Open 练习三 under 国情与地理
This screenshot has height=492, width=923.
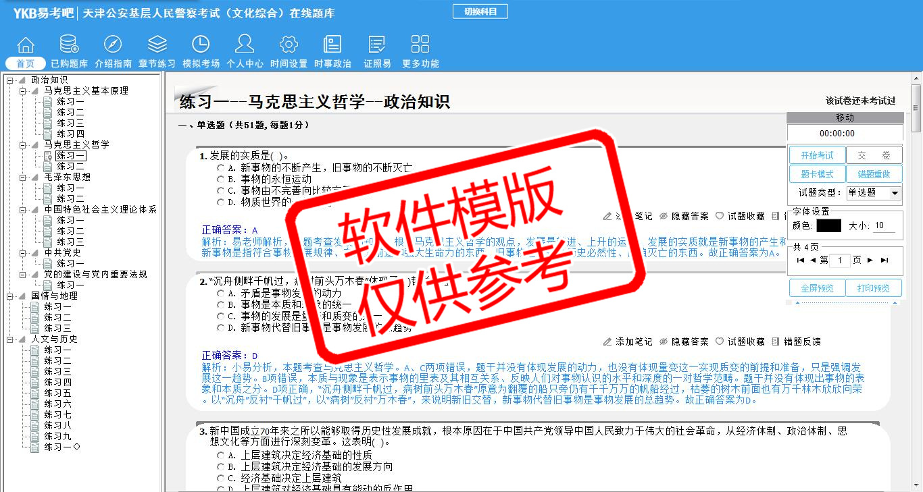coord(58,328)
